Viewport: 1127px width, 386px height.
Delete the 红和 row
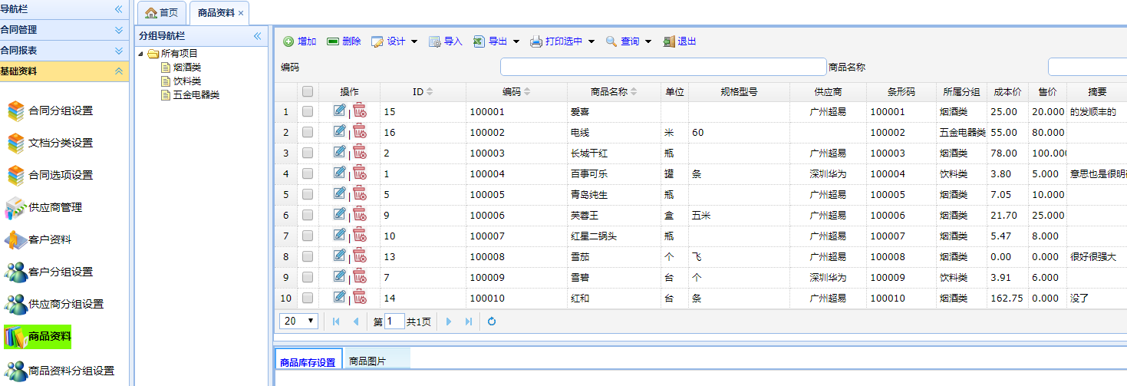(360, 297)
